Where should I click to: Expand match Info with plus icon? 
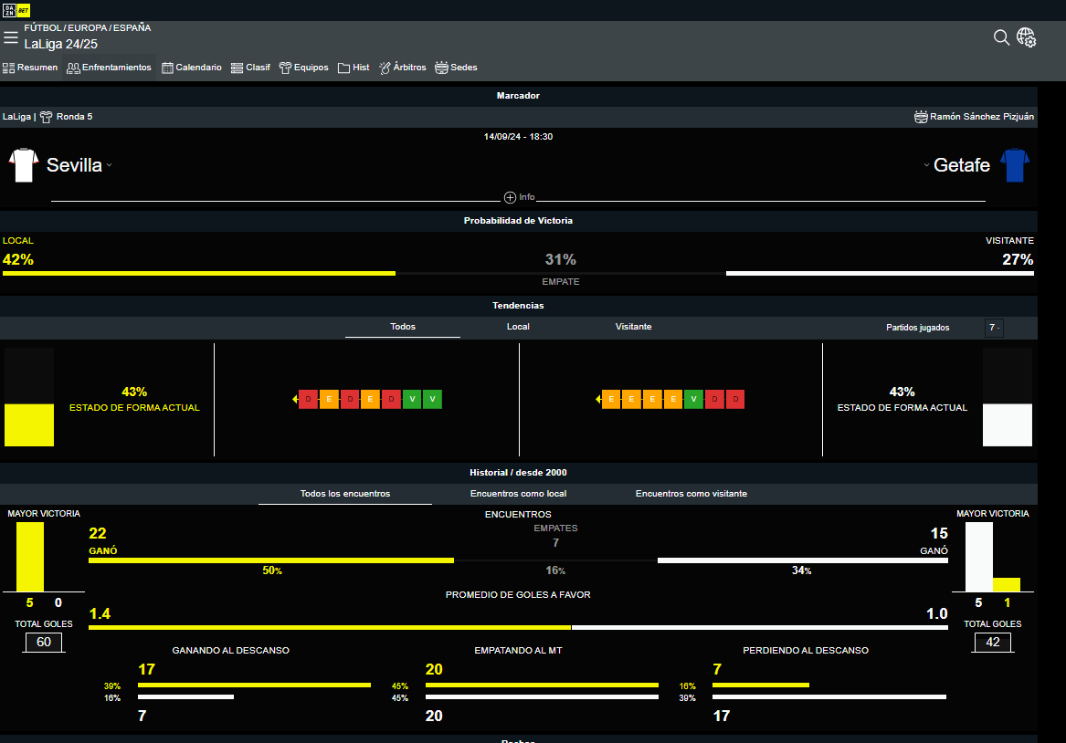pos(510,197)
